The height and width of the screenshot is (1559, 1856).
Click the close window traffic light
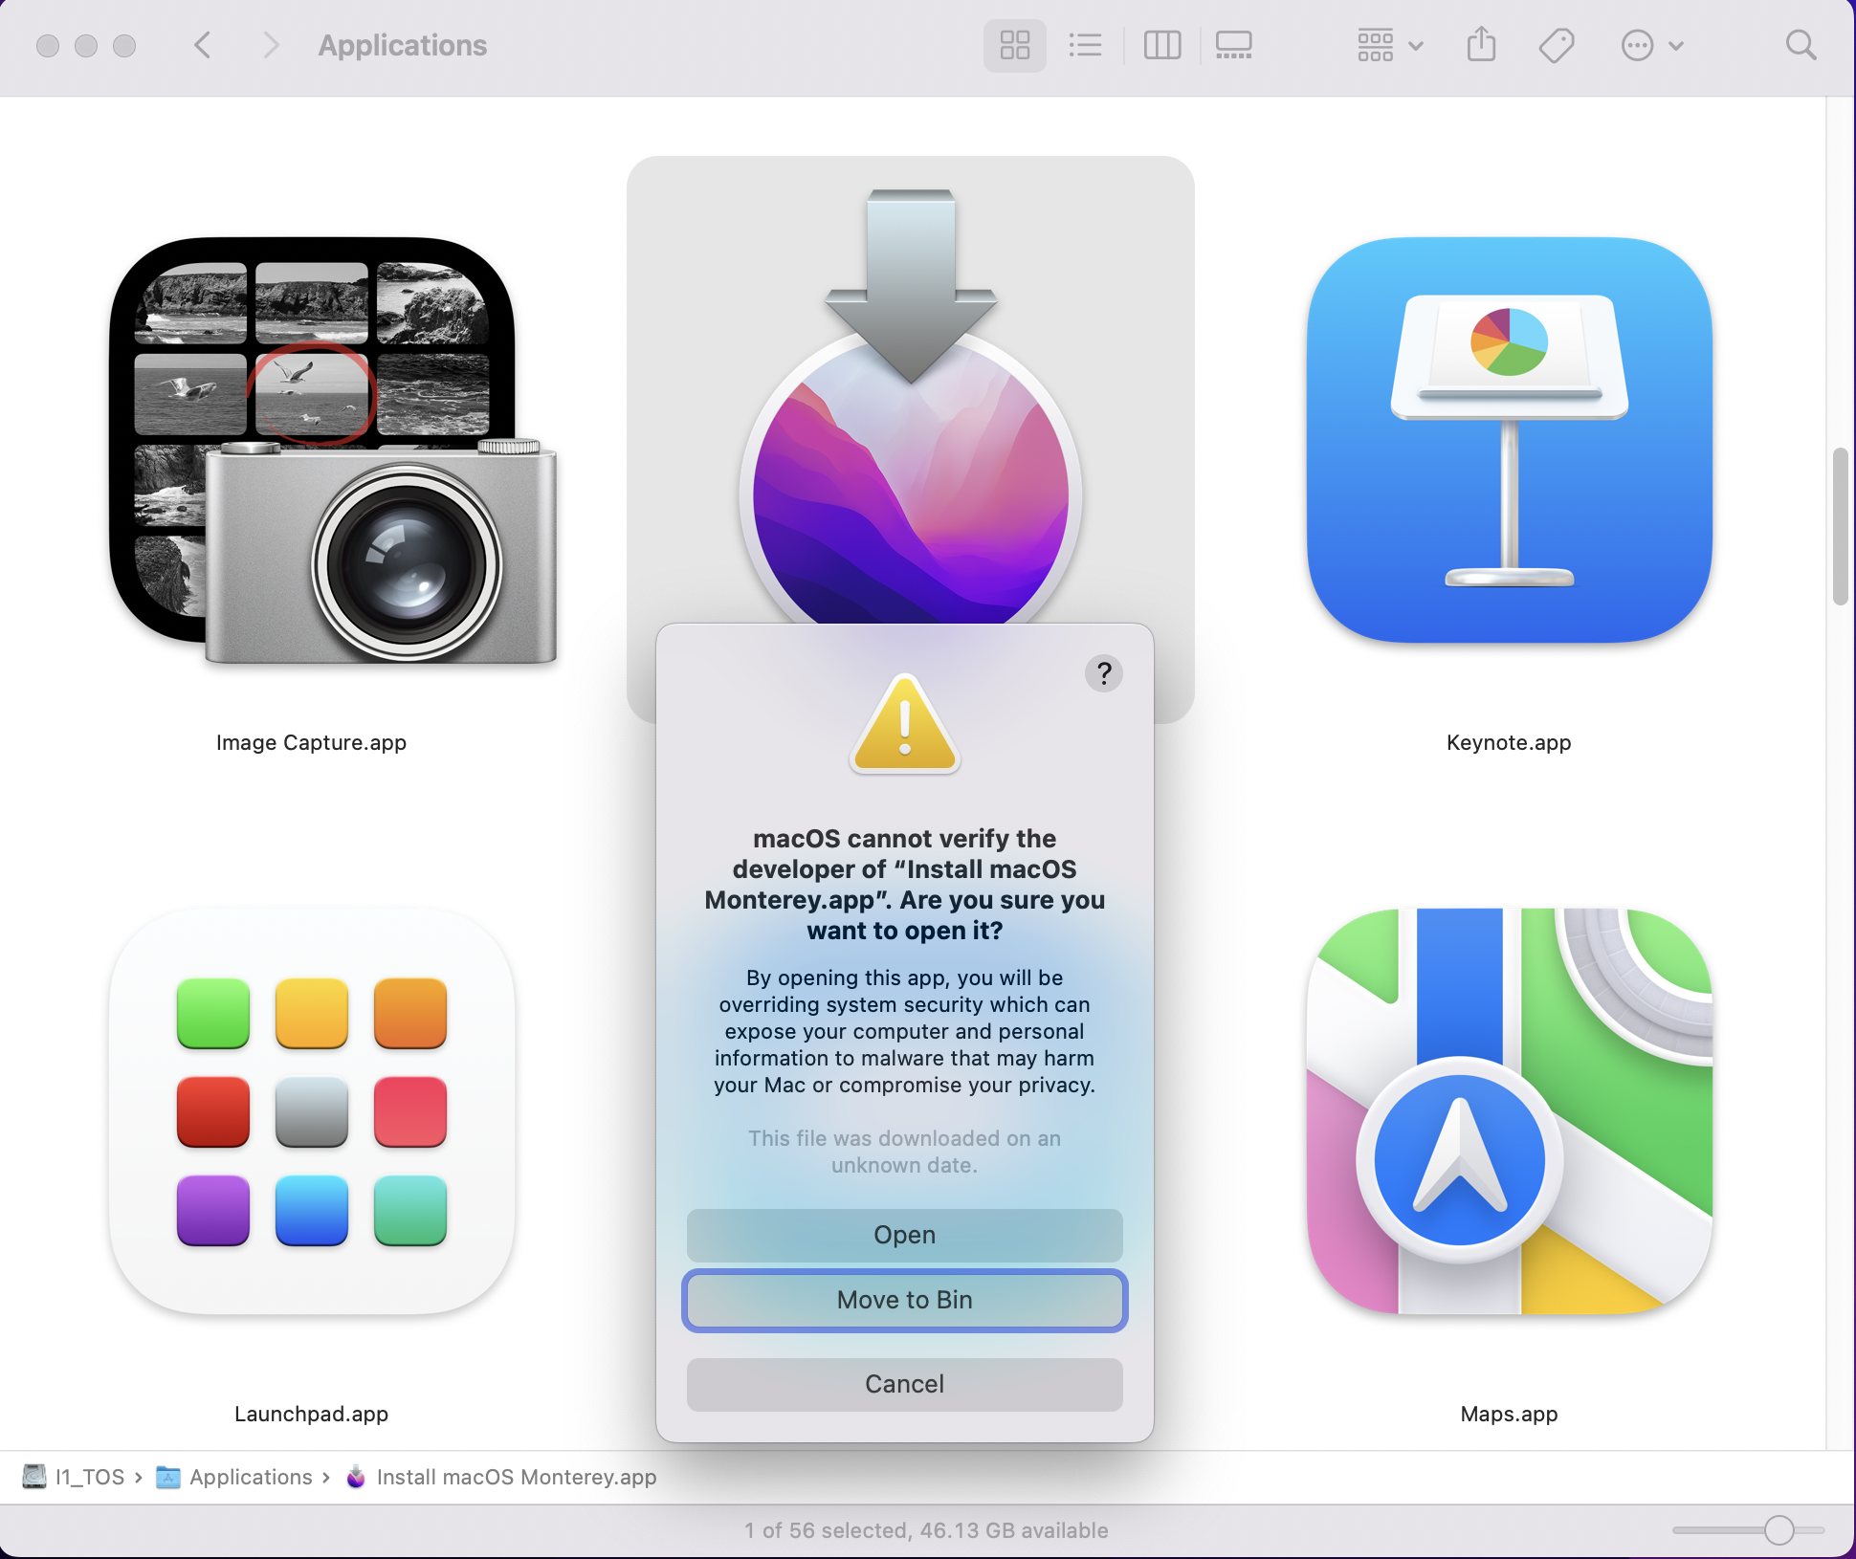coord(48,45)
